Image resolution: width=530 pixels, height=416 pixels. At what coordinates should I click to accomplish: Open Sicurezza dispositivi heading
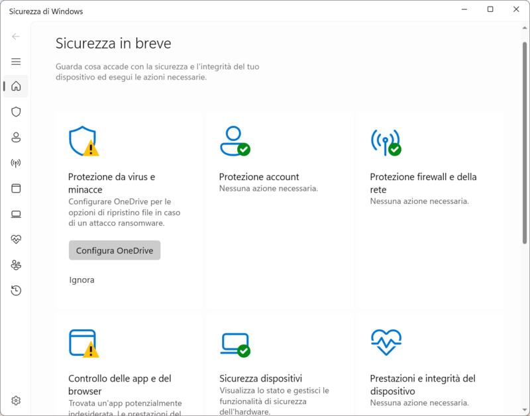pyautogui.click(x=260, y=378)
